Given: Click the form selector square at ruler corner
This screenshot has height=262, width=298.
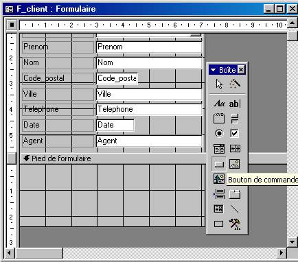Looking at the screenshot, I should pyautogui.click(x=12, y=25).
